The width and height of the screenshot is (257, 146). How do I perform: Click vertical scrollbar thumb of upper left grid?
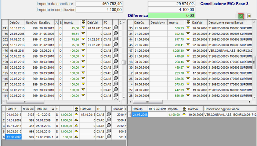tap(124, 62)
